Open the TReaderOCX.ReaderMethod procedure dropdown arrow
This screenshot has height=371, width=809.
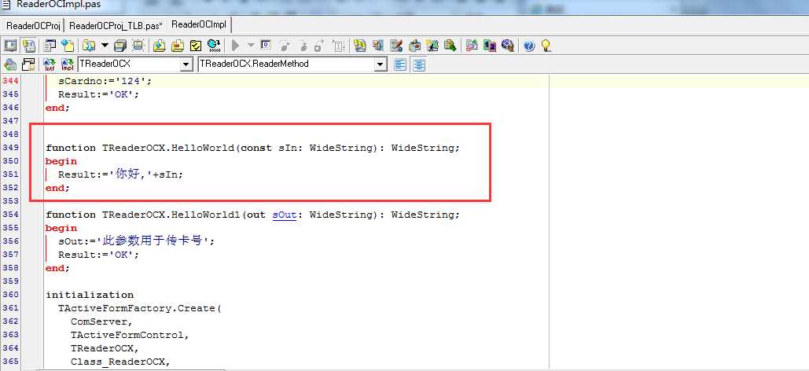click(381, 64)
